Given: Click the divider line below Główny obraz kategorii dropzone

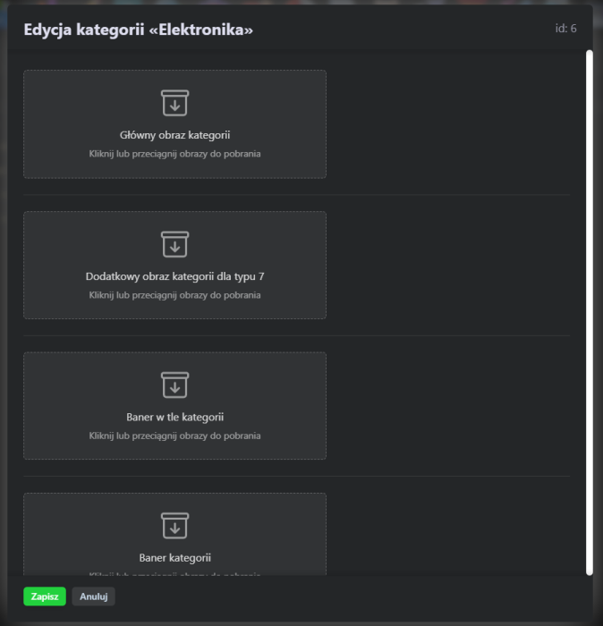Looking at the screenshot, I should (296, 195).
